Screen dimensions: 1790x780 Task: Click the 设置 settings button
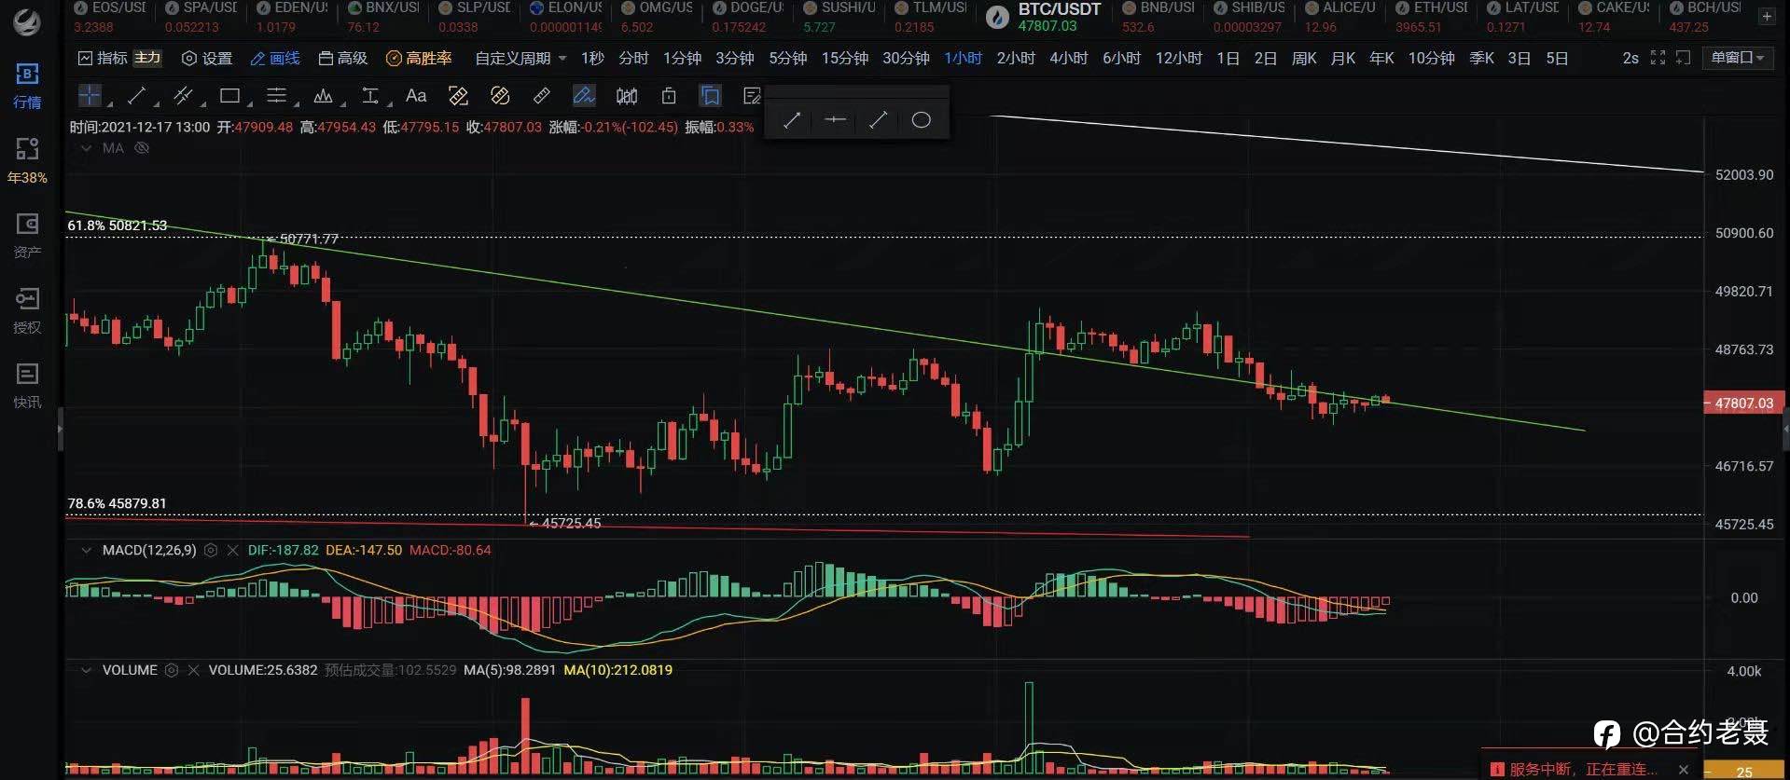click(x=206, y=58)
